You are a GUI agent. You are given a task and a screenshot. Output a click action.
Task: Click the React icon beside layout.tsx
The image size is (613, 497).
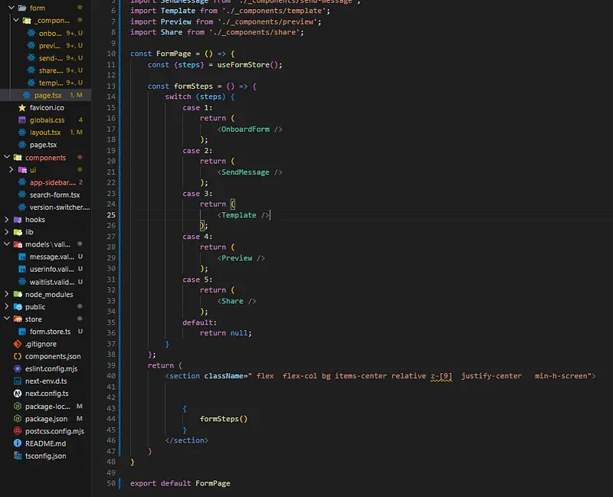[x=22, y=132]
